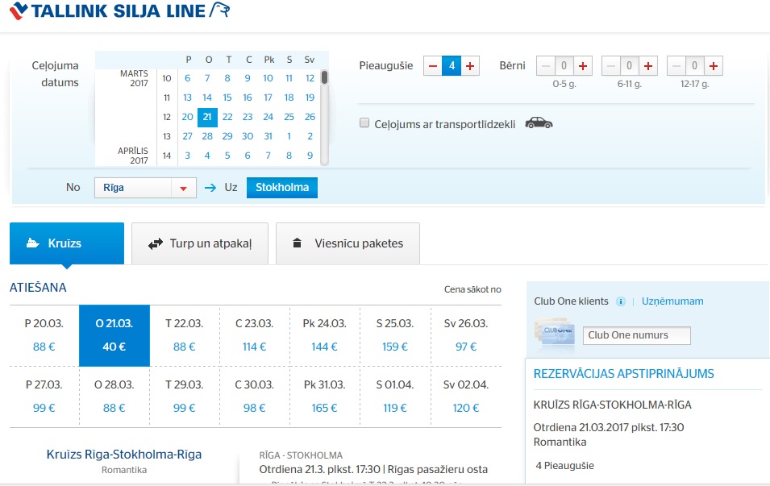Choose departure T 22.03. for 88 €
The height and width of the screenshot is (486, 770).
185,336
